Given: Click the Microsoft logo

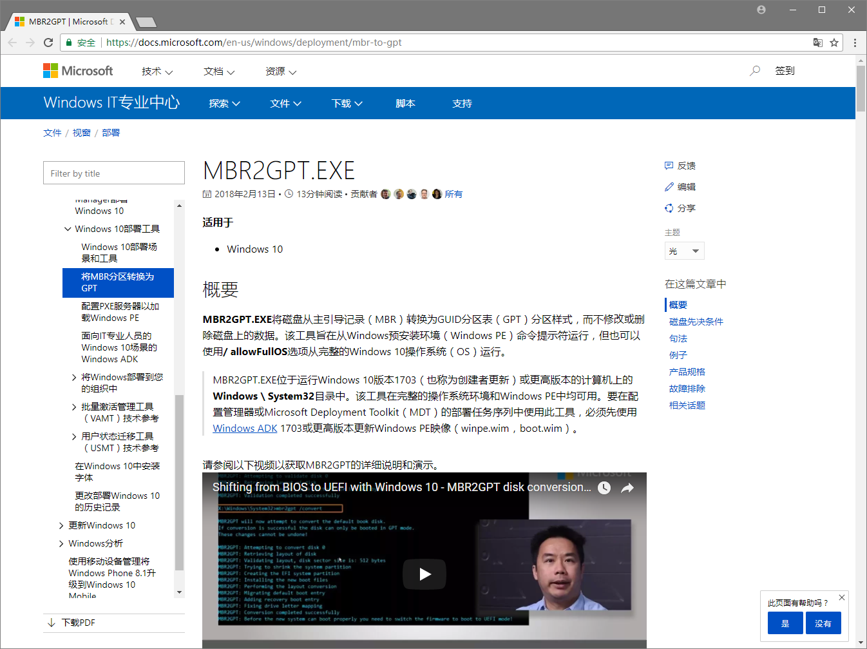Looking at the screenshot, I should [78, 71].
